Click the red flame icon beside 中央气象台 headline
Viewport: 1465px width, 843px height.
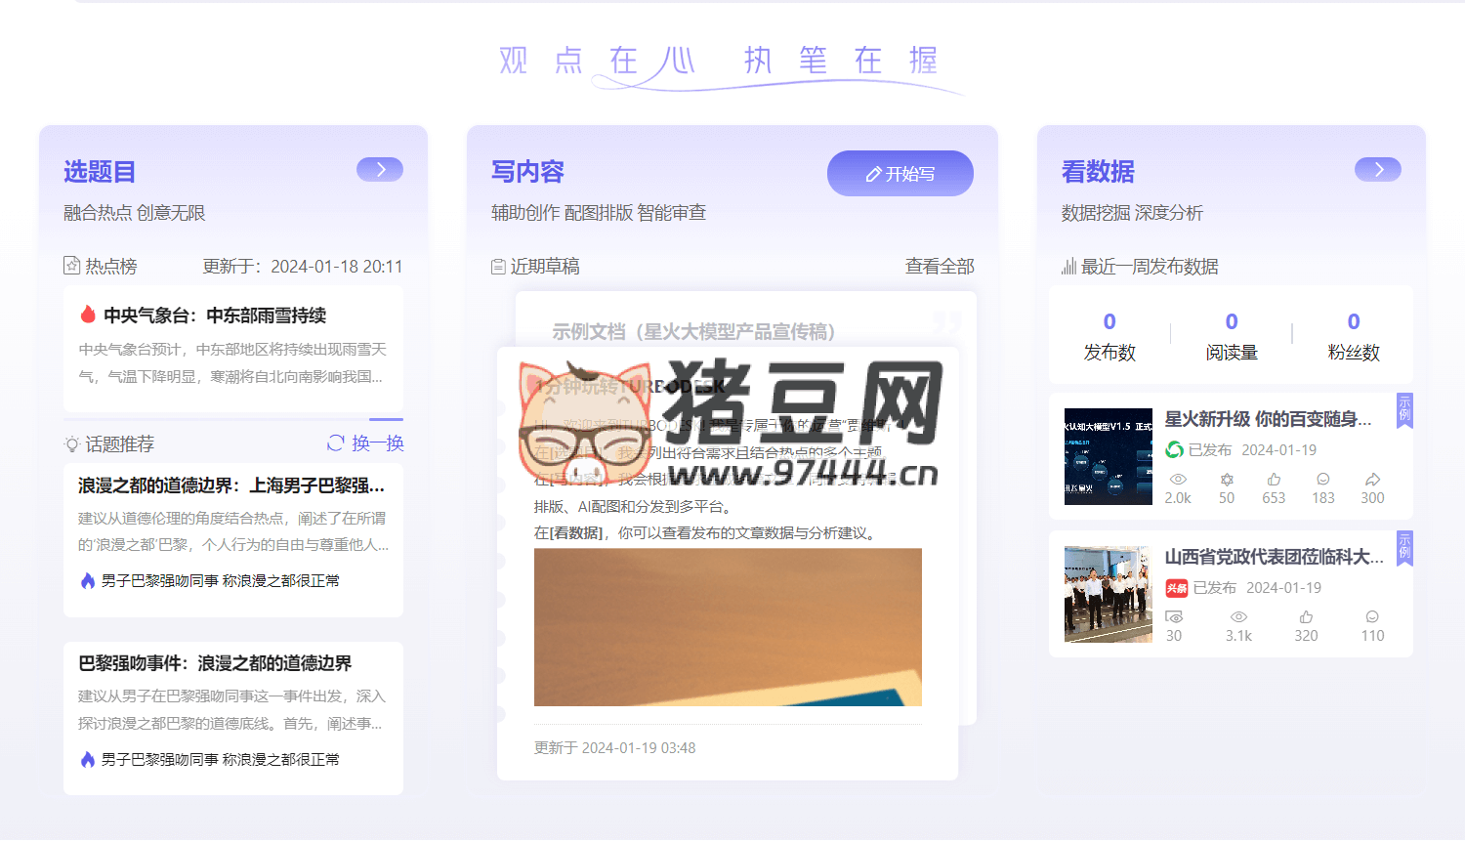[88, 315]
